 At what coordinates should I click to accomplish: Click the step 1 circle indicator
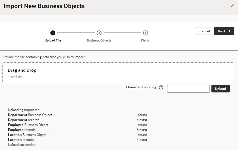pos(53,33)
